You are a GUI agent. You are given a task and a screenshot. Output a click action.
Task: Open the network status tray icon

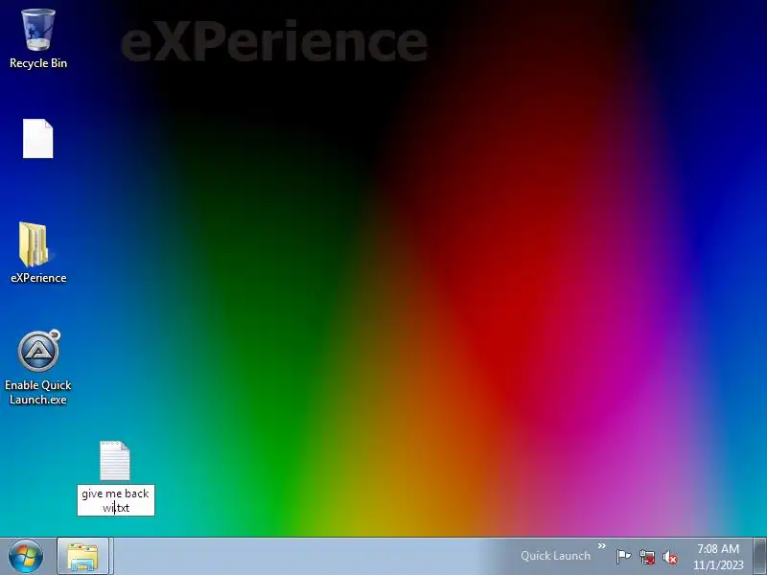tap(647, 557)
